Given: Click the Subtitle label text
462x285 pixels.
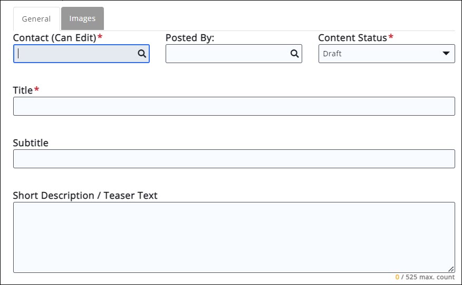Looking at the screenshot, I should (x=31, y=143).
